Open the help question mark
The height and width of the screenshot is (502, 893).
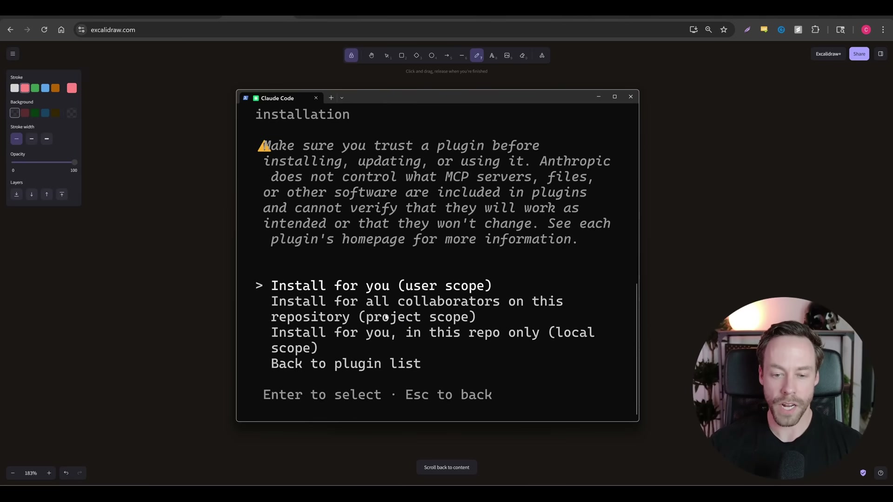coord(880,473)
